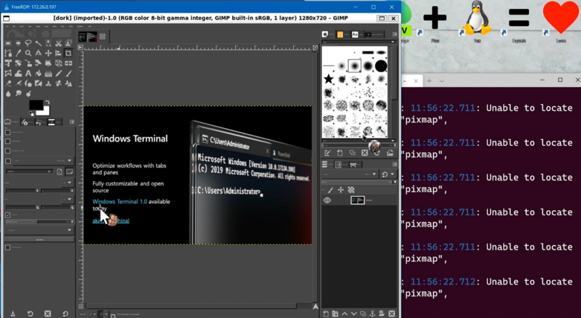This screenshot has height=318, width=581.
Task: Pick the star-shaped brush thumbnail
Action: coord(329,79)
